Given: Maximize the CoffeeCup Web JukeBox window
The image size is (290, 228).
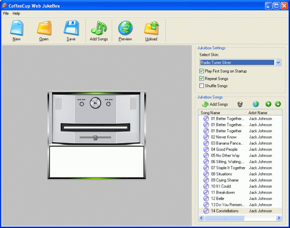Looking at the screenshot, I should [276, 6].
